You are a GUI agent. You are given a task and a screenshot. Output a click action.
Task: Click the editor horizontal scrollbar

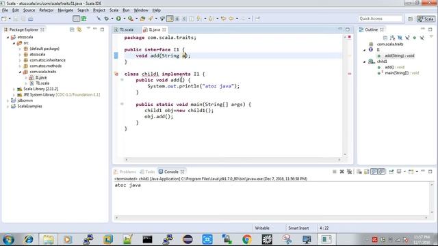click(233, 160)
